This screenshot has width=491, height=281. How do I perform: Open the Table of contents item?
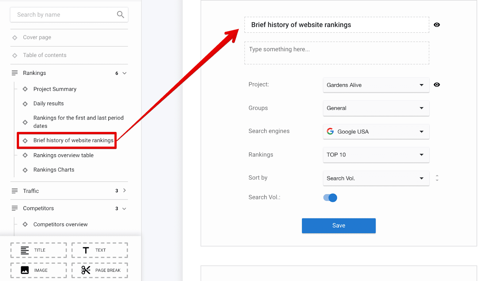(45, 55)
